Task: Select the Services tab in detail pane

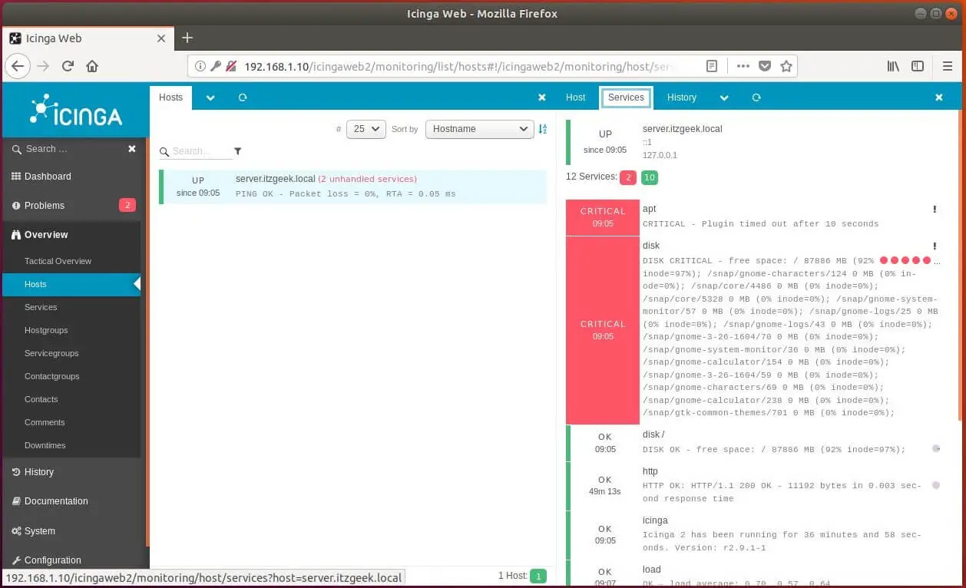Action: (626, 97)
